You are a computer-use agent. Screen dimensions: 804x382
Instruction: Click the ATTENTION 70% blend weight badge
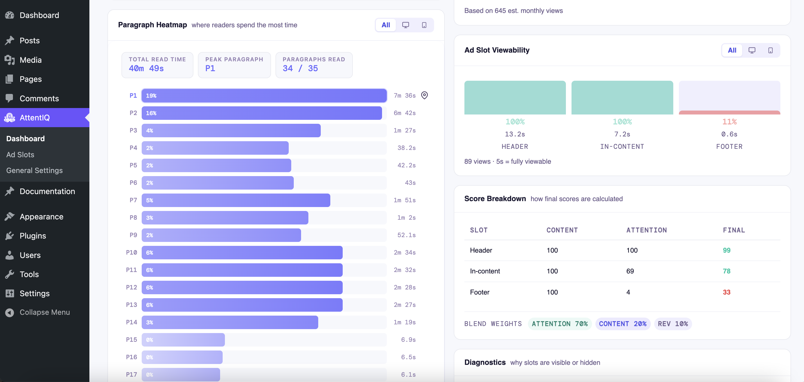pyautogui.click(x=559, y=324)
